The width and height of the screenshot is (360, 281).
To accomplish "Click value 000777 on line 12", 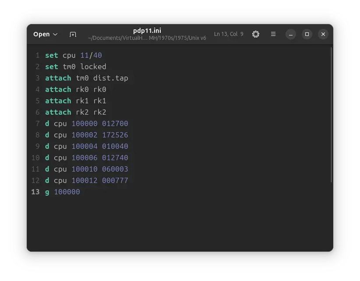I will point(115,180).
